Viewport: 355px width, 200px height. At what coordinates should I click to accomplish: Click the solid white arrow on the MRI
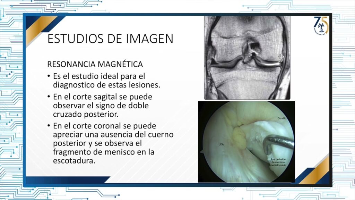248,55
